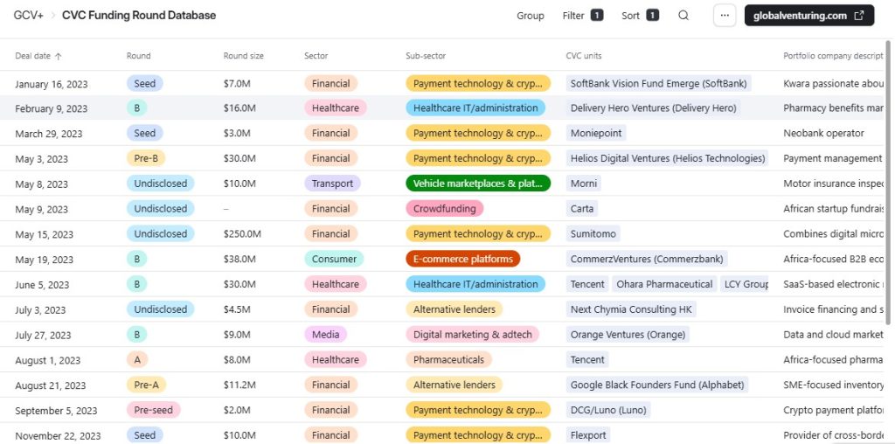Click the Ohara Pharmaceutical chip

pyautogui.click(x=664, y=284)
